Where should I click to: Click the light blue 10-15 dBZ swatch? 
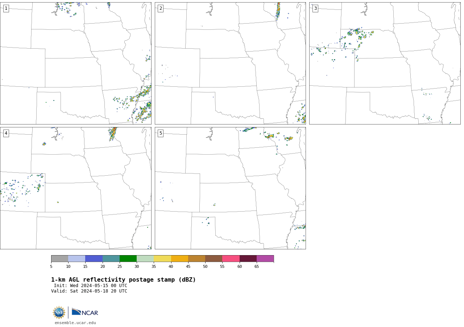pos(76,258)
